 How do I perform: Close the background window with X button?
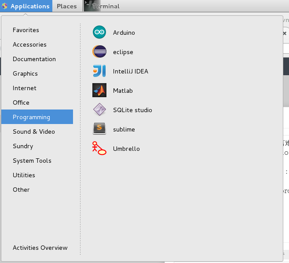click(285, 33)
